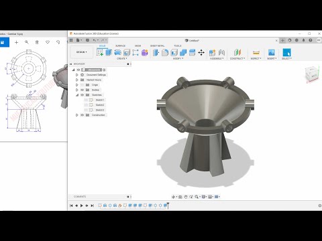Viewport: 322px width, 241px height.
Task: Select the Combine tool icon
Action: 183,52
